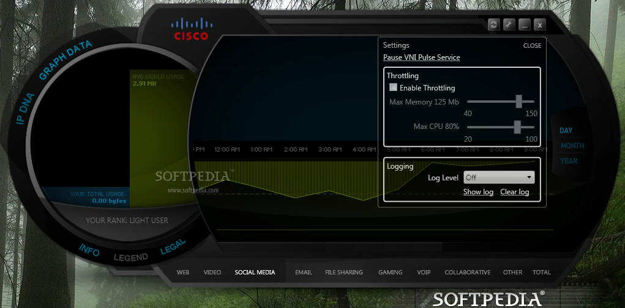This screenshot has width=625, height=308.
Task: Select the COLLABORATIVE traffic category
Action: pyautogui.click(x=468, y=272)
